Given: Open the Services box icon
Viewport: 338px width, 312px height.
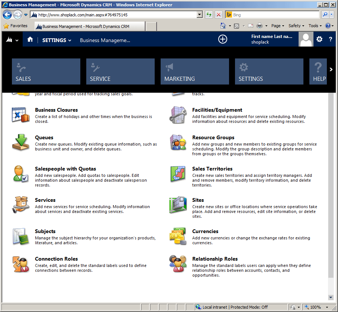Looking at the screenshot, I should point(20,205).
